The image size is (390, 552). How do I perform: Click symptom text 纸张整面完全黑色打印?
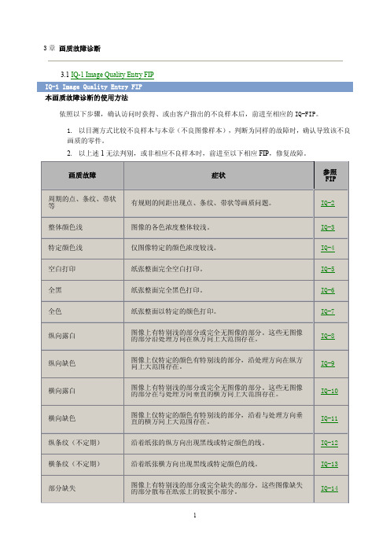pyautogui.click(x=167, y=290)
